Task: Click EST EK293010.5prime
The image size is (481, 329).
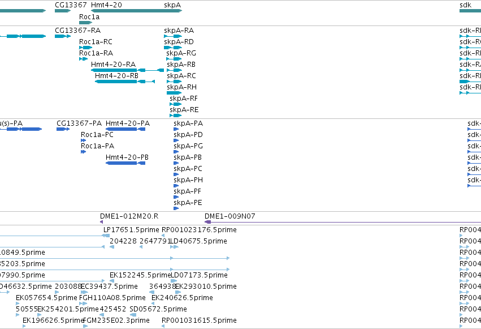Action: [x=206, y=287]
